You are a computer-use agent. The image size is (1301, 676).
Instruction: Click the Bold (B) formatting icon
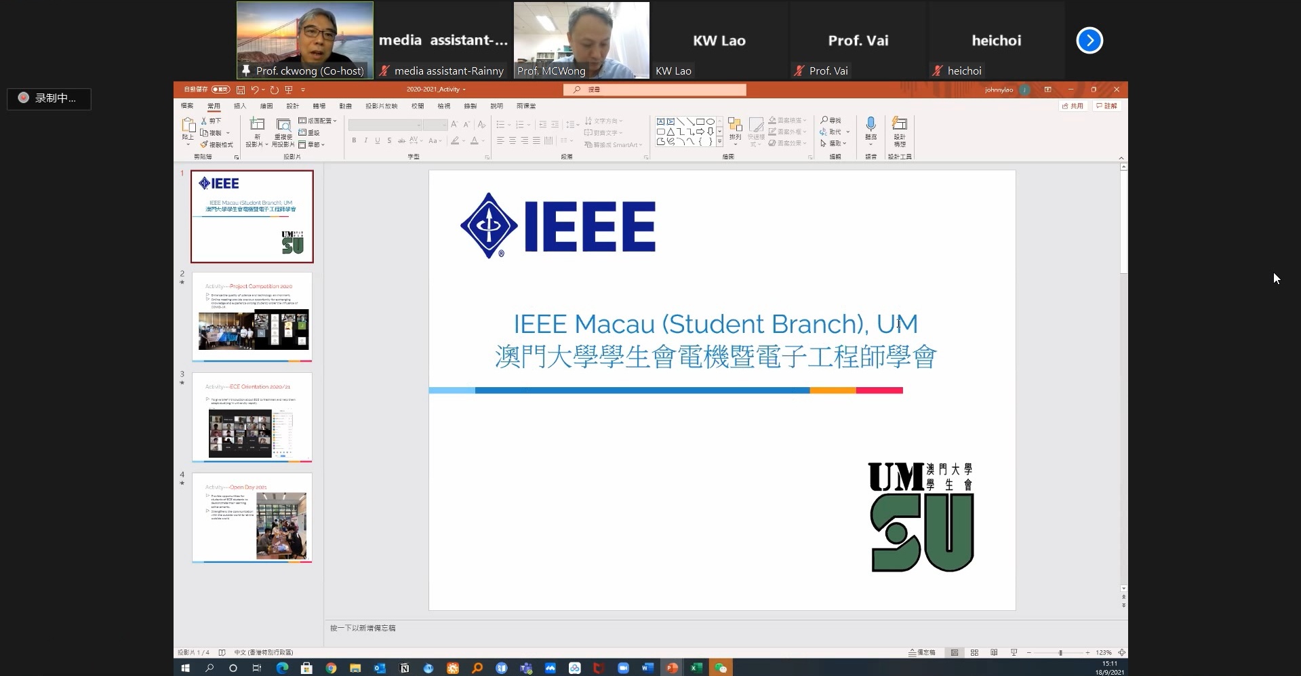click(354, 140)
